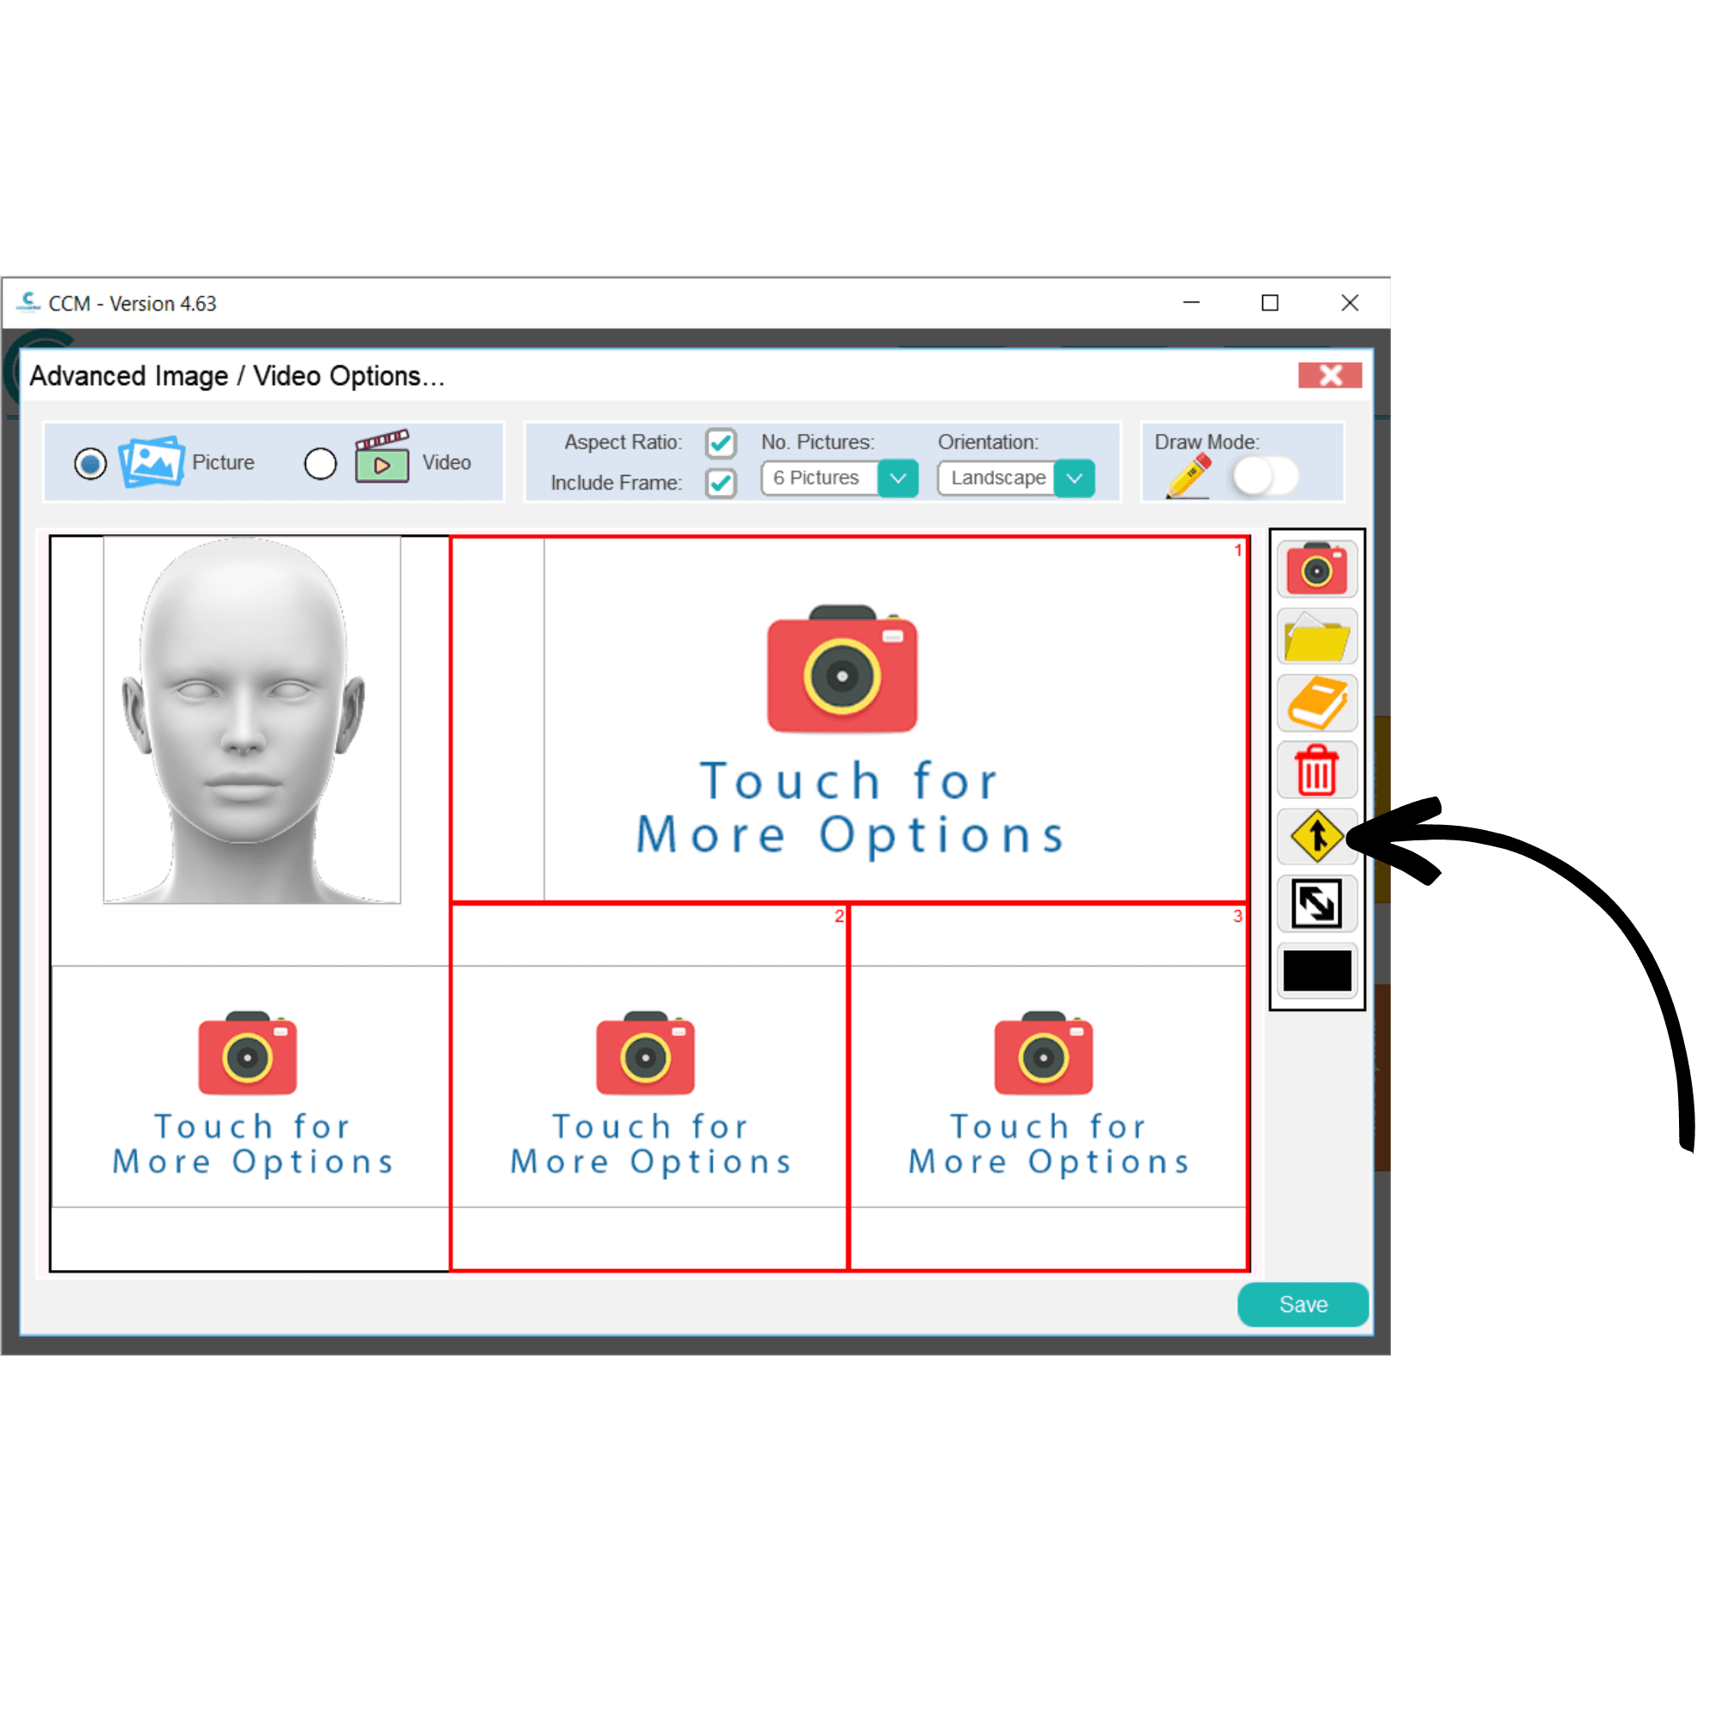This screenshot has height=1715, width=1715.
Task: Click Touch for More Options in slot 3
Action: point(1049,1145)
